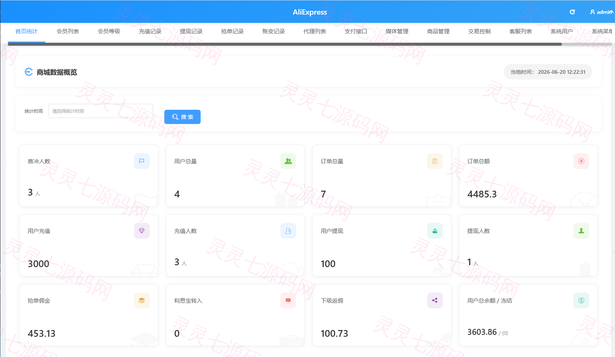Click the diamond icon on 用户充值 card
Screen dimensions: 615x357
pyautogui.click(x=142, y=231)
